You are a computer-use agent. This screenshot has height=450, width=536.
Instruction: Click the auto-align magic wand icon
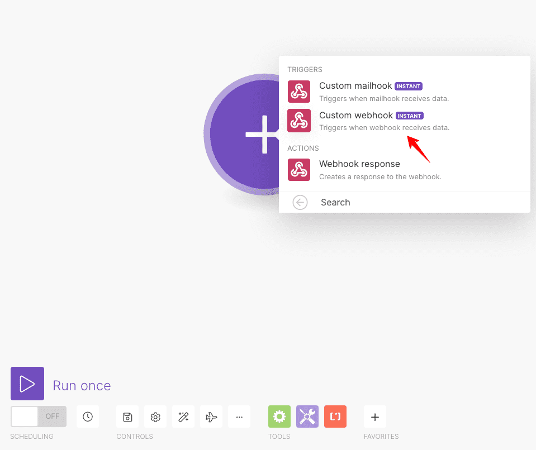point(183,417)
